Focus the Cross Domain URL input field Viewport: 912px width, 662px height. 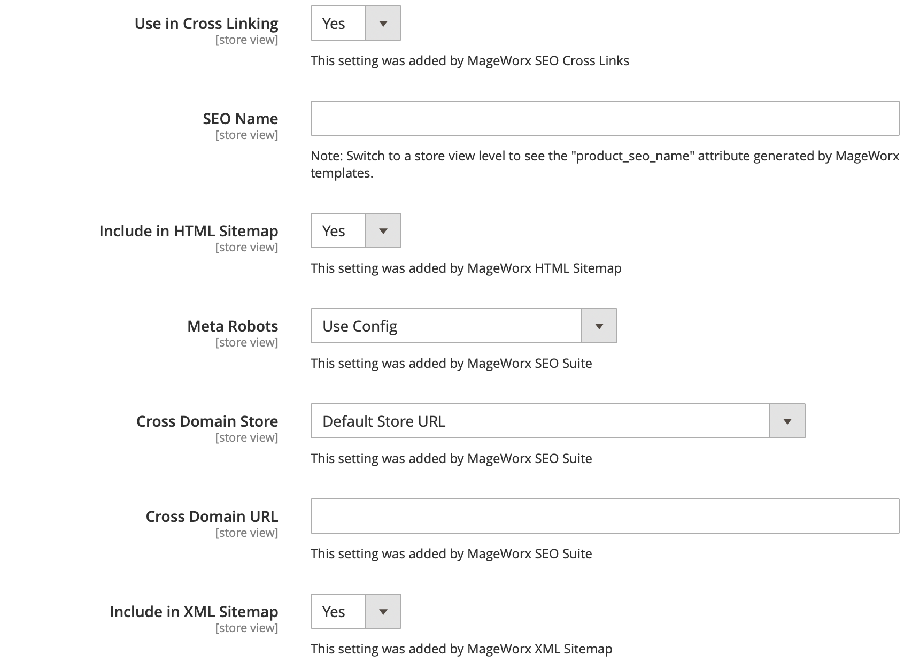point(605,516)
